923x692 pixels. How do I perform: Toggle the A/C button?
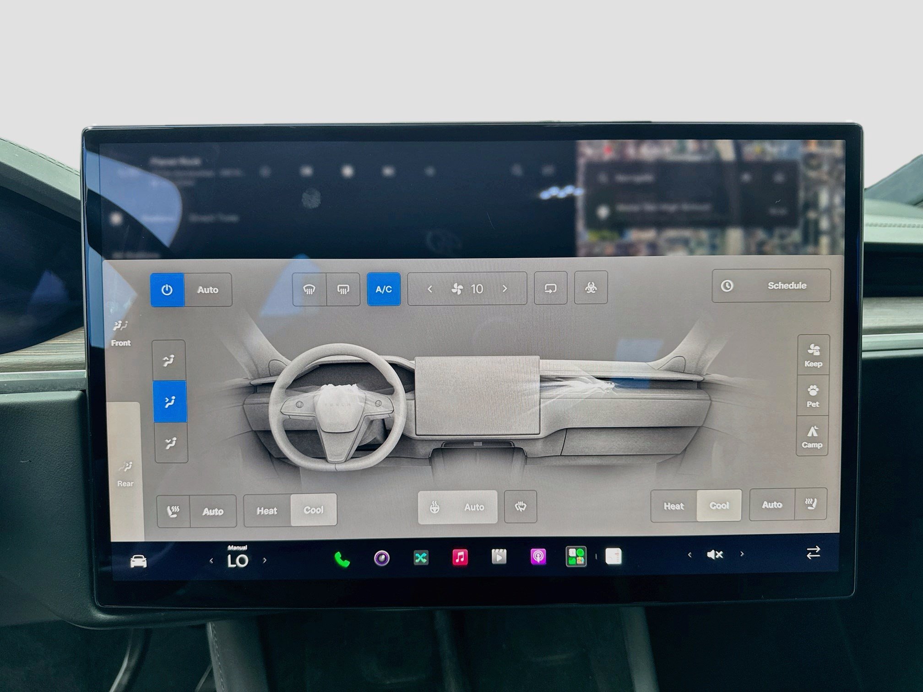coord(384,289)
